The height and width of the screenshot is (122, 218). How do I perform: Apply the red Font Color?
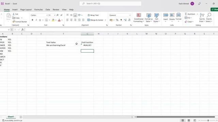[x=59, y=20]
